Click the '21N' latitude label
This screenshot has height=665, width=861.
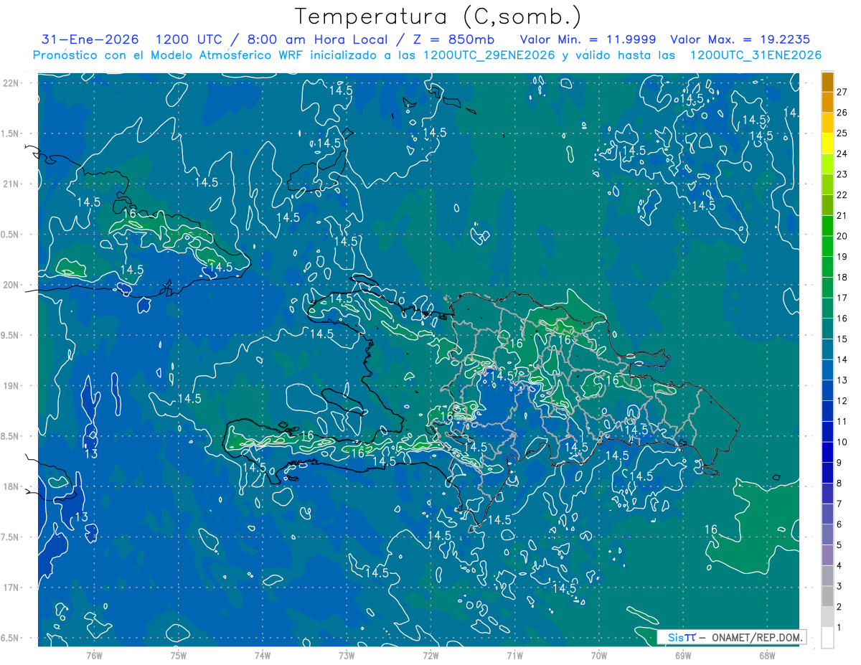11,184
